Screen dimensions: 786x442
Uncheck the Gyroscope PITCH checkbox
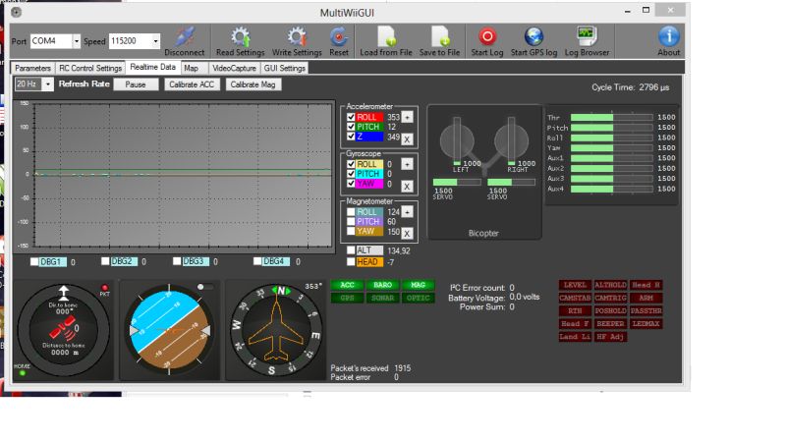tap(351, 174)
